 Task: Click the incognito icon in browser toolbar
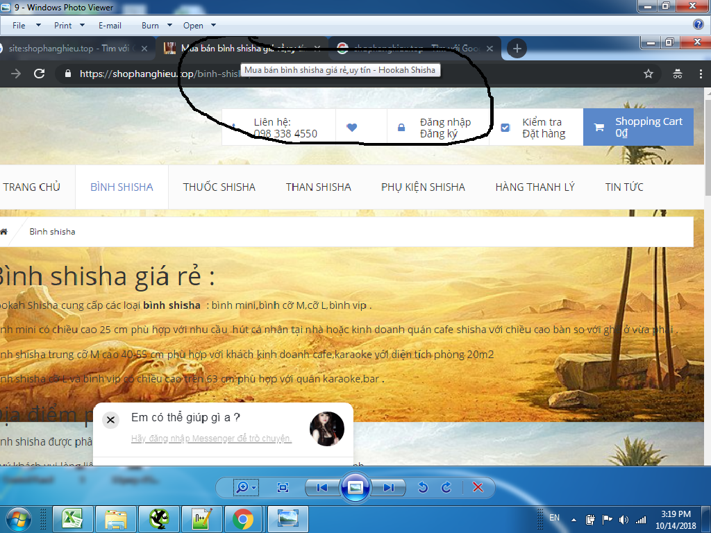point(678,74)
